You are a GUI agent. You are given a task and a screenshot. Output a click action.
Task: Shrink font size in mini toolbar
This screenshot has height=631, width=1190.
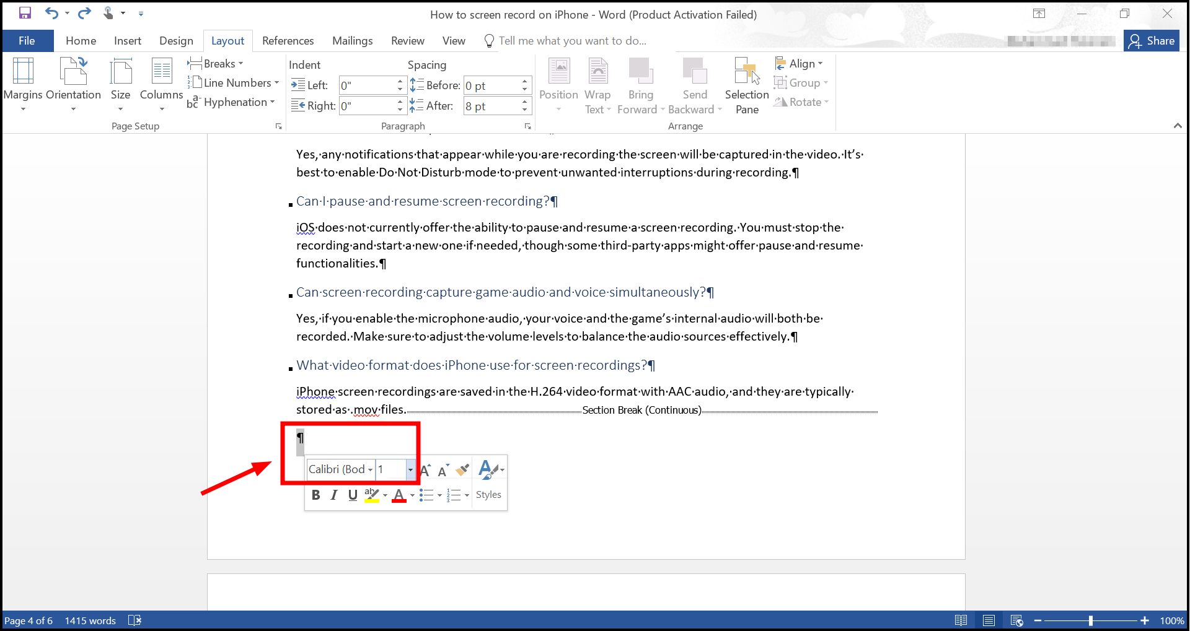click(443, 471)
